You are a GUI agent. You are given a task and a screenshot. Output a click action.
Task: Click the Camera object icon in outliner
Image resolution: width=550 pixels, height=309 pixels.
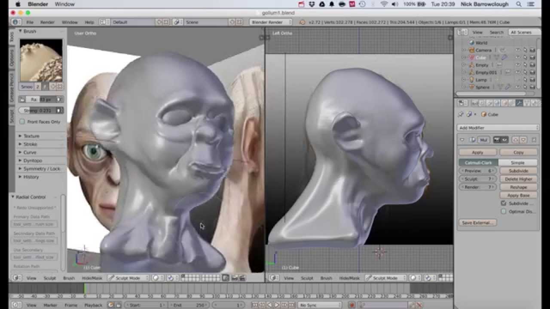pos(471,50)
